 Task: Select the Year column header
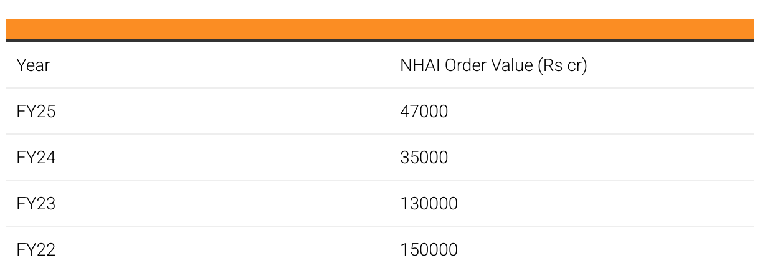[33, 65]
